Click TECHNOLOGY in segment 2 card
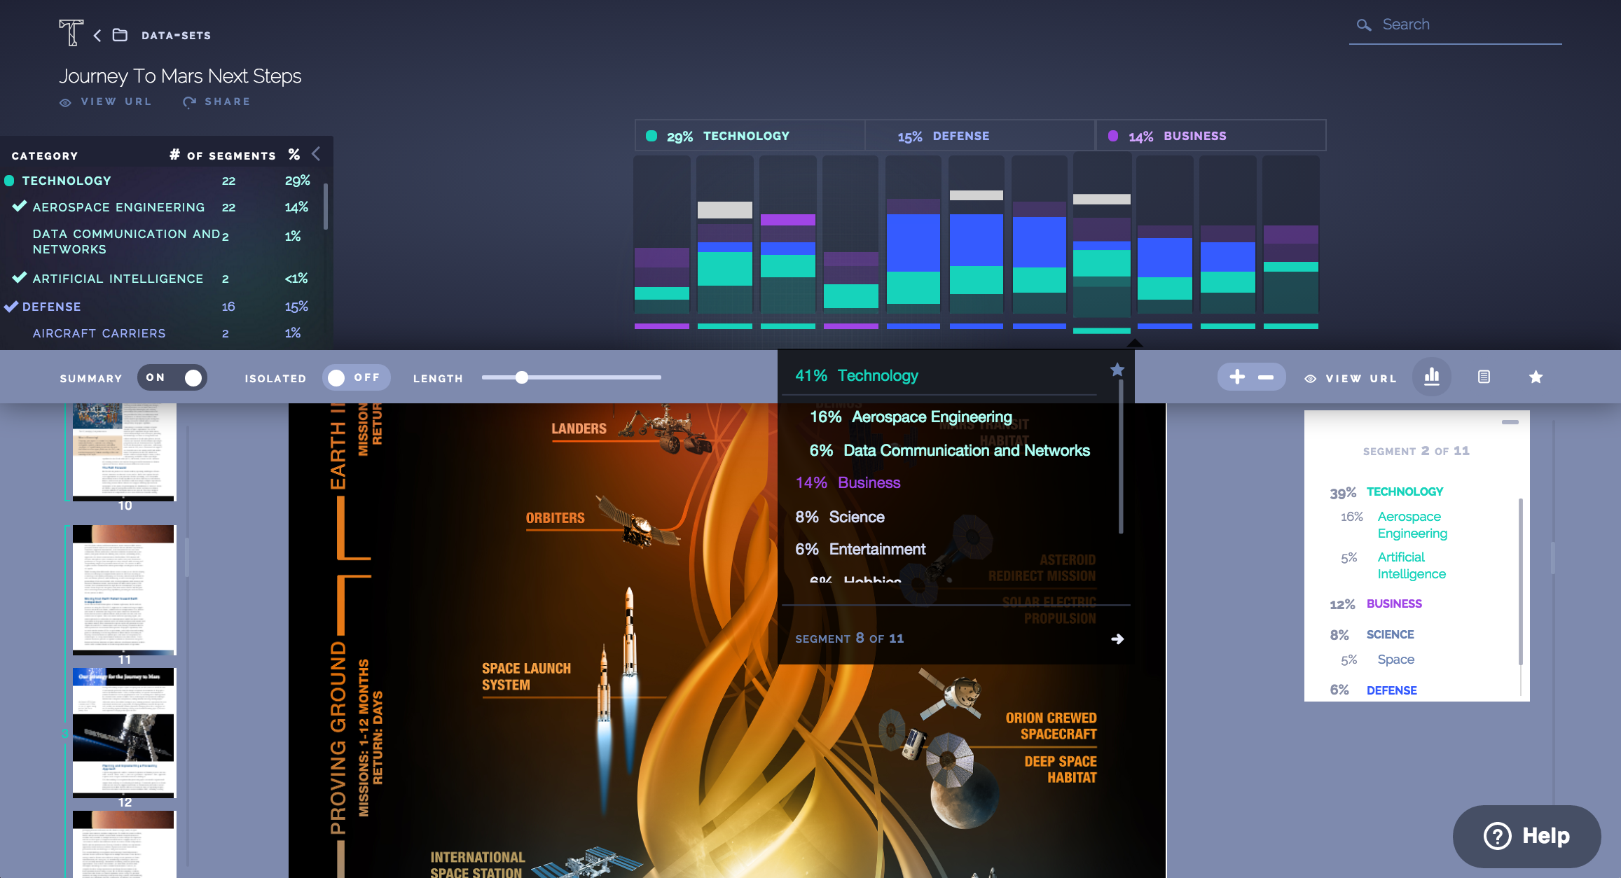This screenshot has height=878, width=1621. pyautogui.click(x=1405, y=492)
